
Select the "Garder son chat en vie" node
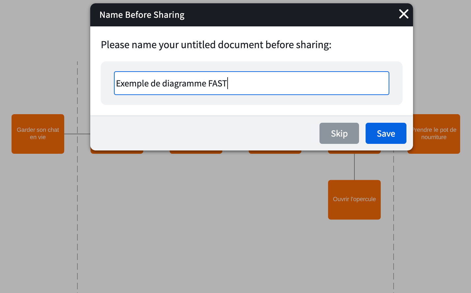click(38, 134)
